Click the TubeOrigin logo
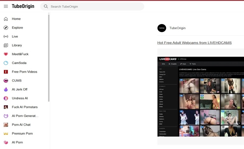244x149 pixels. pyautogui.click(x=23, y=6)
